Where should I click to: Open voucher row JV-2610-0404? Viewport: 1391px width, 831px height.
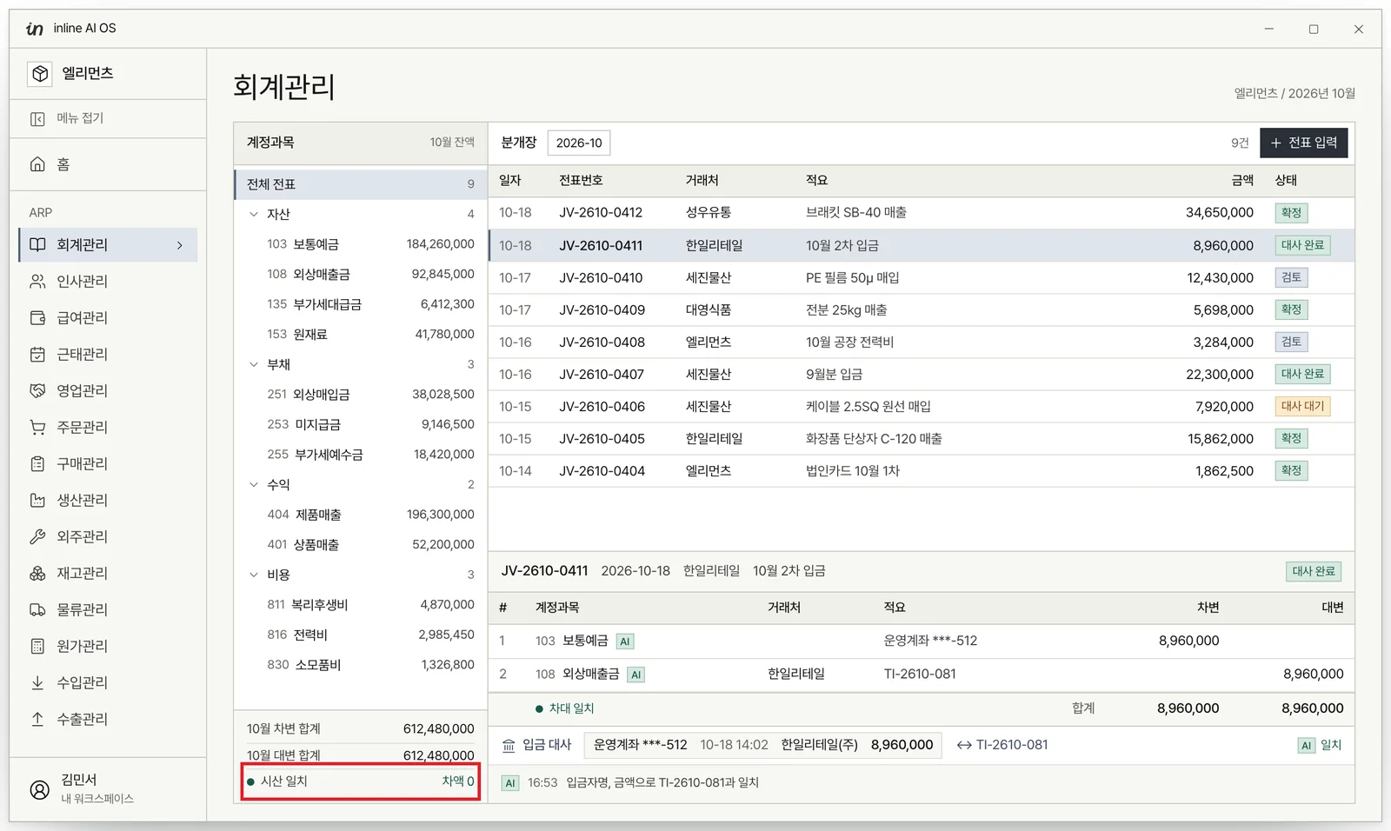click(922, 470)
